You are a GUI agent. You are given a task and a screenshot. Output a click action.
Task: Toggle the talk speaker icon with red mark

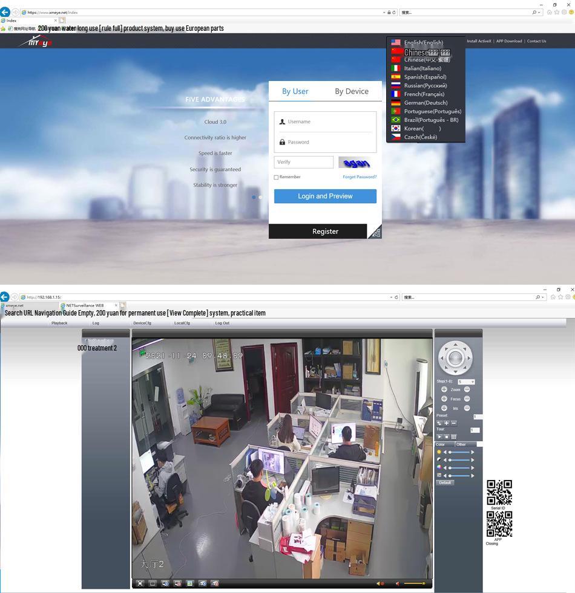pyautogui.click(x=379, y=583)
